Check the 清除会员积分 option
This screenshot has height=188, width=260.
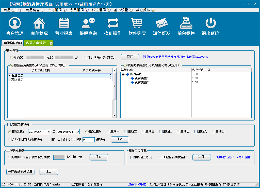pos(132,157)
